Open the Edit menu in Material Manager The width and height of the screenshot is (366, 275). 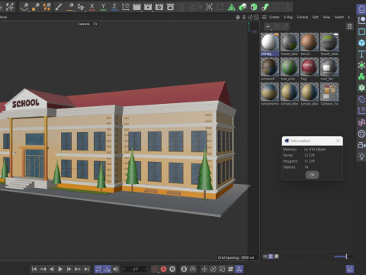click(316, 17)
